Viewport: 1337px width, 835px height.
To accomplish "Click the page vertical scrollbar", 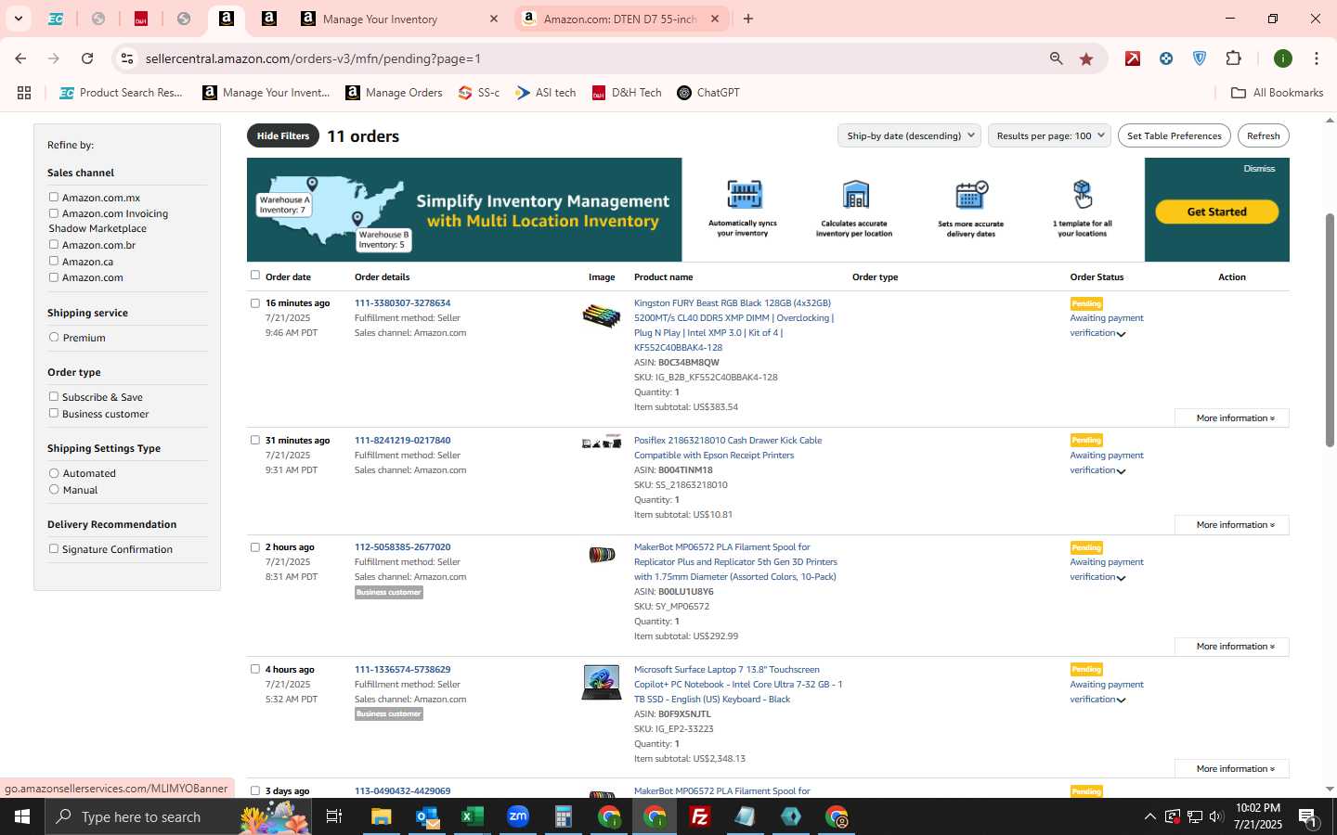I will (1330, 329).
